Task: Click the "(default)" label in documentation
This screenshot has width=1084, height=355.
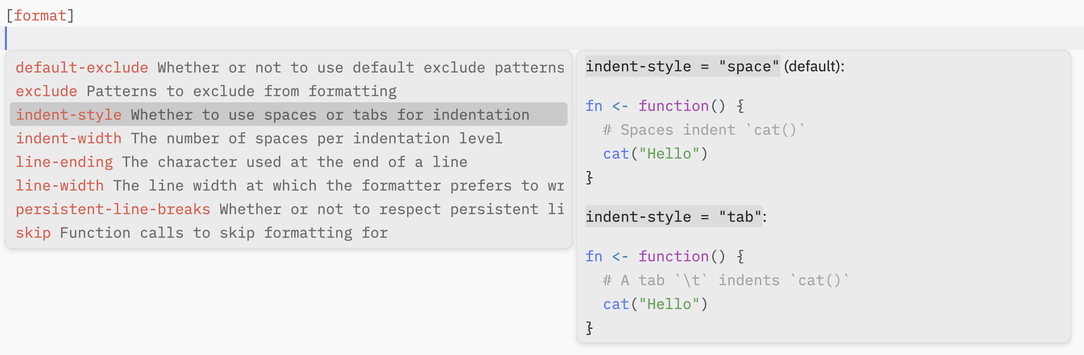Action: (x=813, y=66)
